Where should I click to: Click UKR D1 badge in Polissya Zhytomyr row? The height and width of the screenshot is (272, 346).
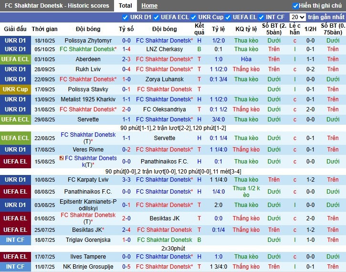pyautogui.click(x=15, y=41)
